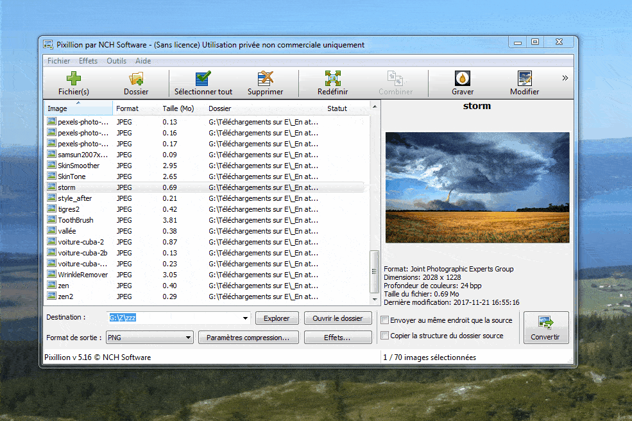
Task: Select the ToothBrush file name
Action: [76, 219]
